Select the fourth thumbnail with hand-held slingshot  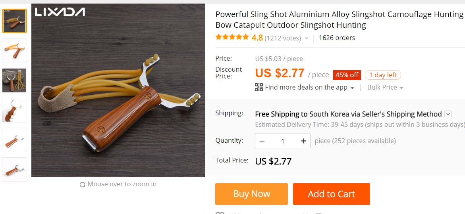click(x=15, y=110)
